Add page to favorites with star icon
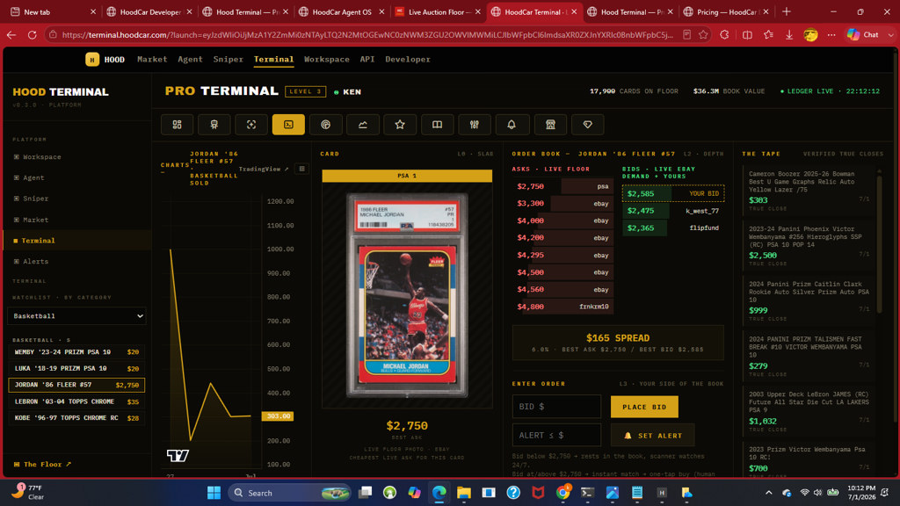900x506 pixels. [x=703, y=35]
